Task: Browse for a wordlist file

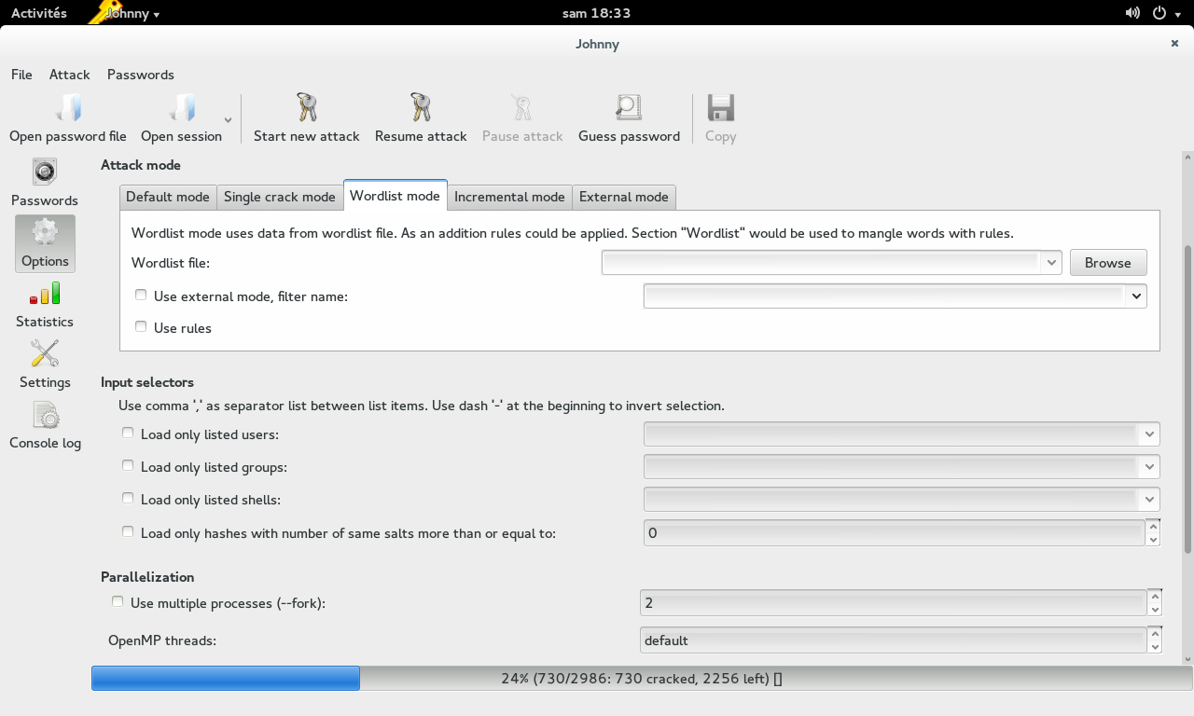Action: pyautogui.click(x=1108, y=263)
